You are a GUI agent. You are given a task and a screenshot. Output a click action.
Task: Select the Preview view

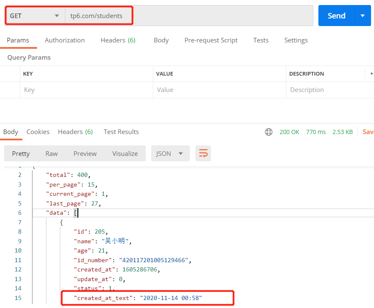click(x=85, y=153)
